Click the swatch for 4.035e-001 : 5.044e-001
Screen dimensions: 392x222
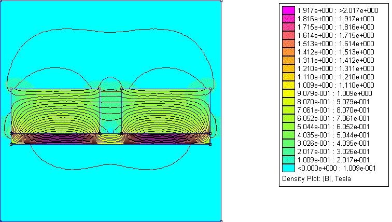click(288, 135)
